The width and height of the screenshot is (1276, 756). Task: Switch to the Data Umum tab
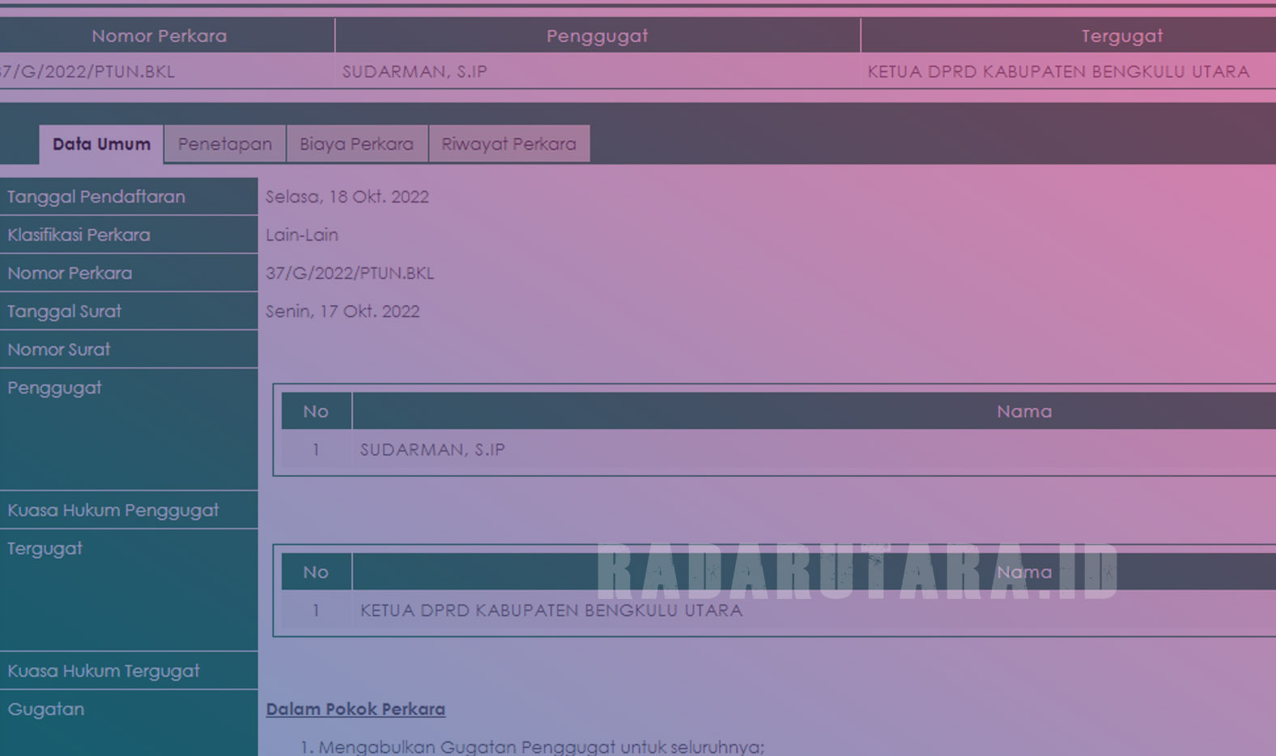[x=101, y=144]
